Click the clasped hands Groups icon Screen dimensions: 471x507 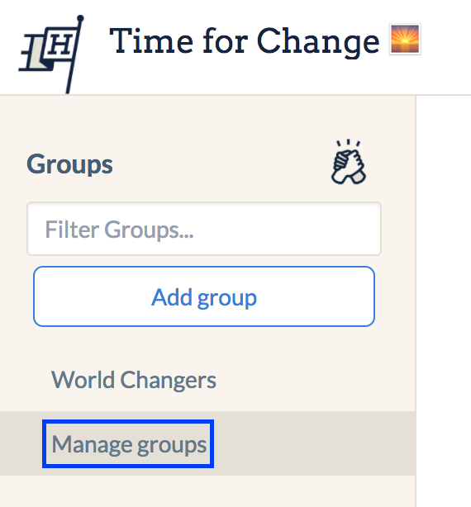pos(349,162)
